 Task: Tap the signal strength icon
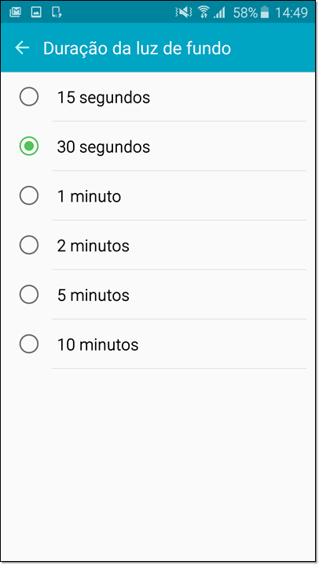tap(218, 13)
